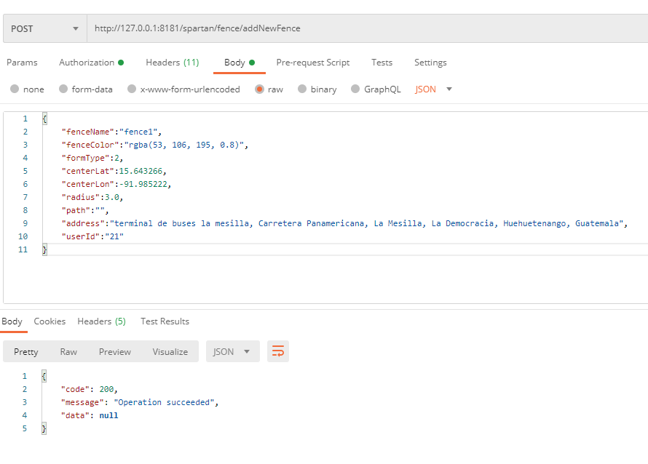Open the HTTP method POST dropdown

tap(44, 28)
